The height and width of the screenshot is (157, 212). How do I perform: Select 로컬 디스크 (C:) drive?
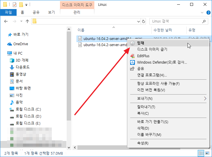pyautogui.click(x=25, y=109)
